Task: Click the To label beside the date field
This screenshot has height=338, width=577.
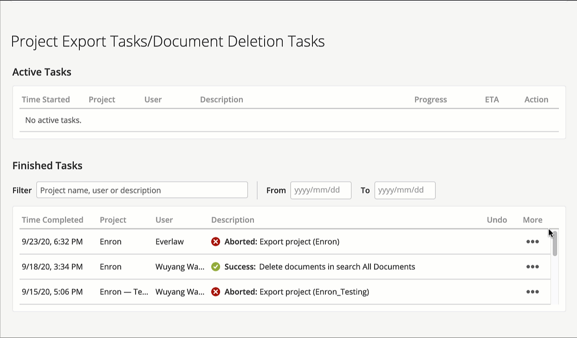Action: coord(365,190)
